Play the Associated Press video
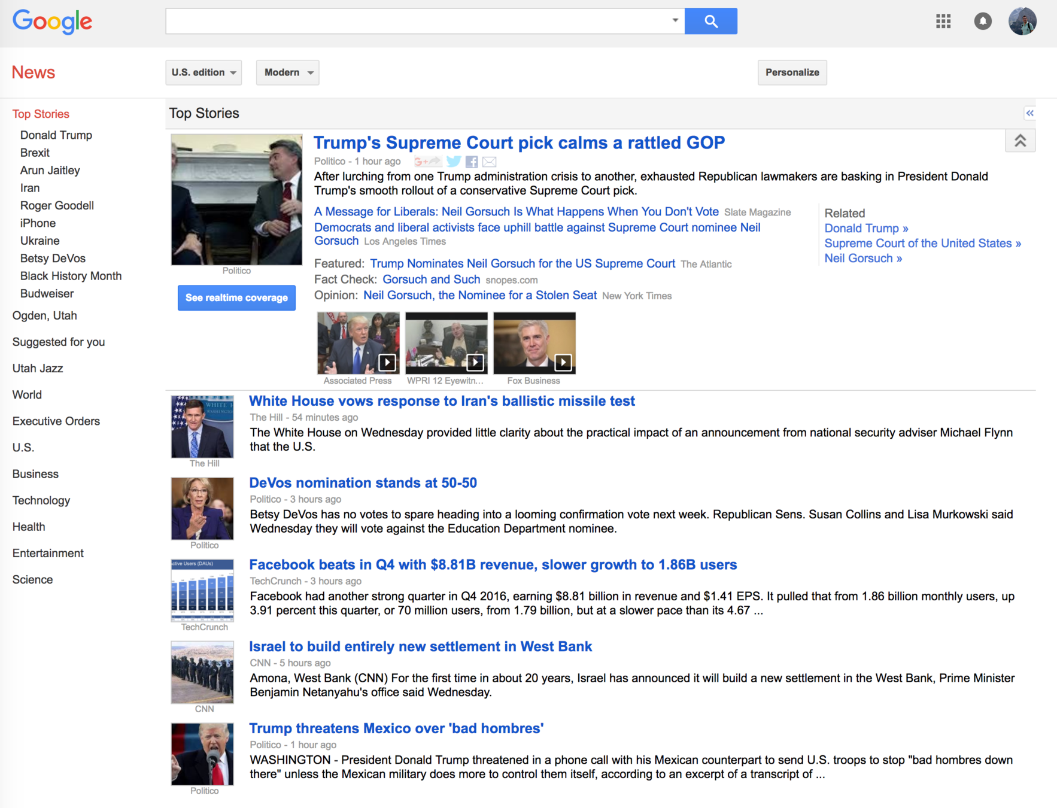The height and width of the screenshot is (808, 1057). [x=358, y=343]
